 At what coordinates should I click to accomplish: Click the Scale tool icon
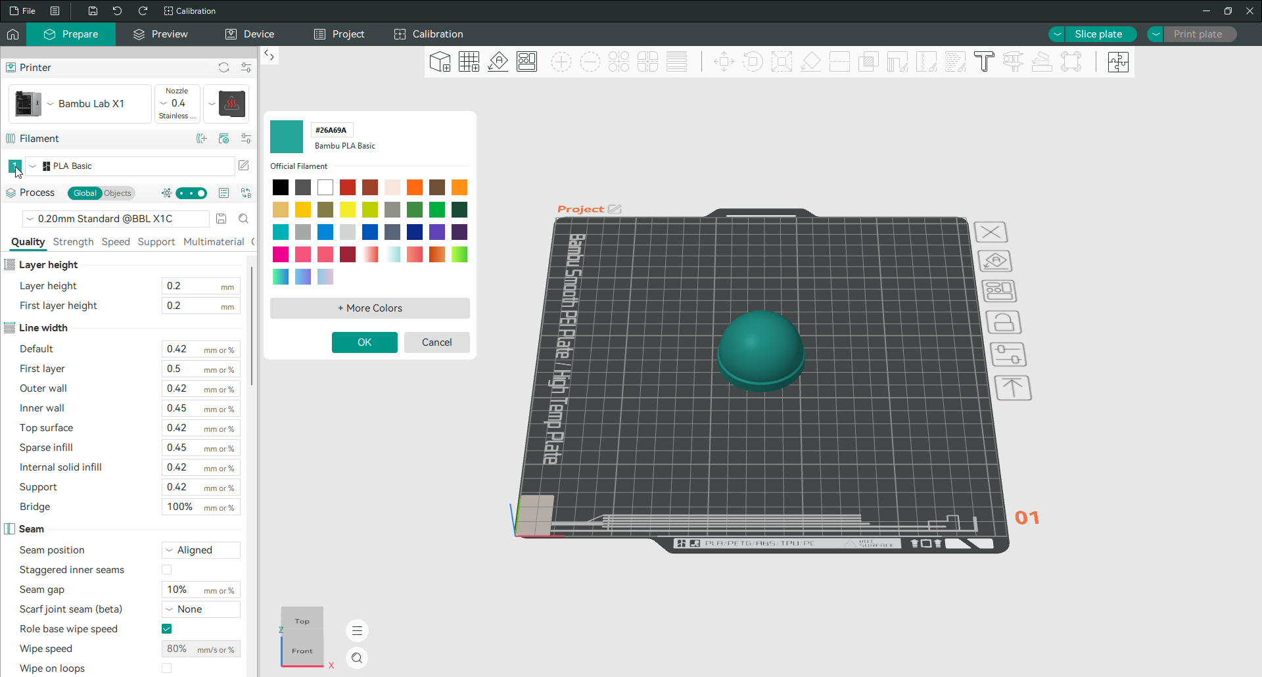point(782,62)
